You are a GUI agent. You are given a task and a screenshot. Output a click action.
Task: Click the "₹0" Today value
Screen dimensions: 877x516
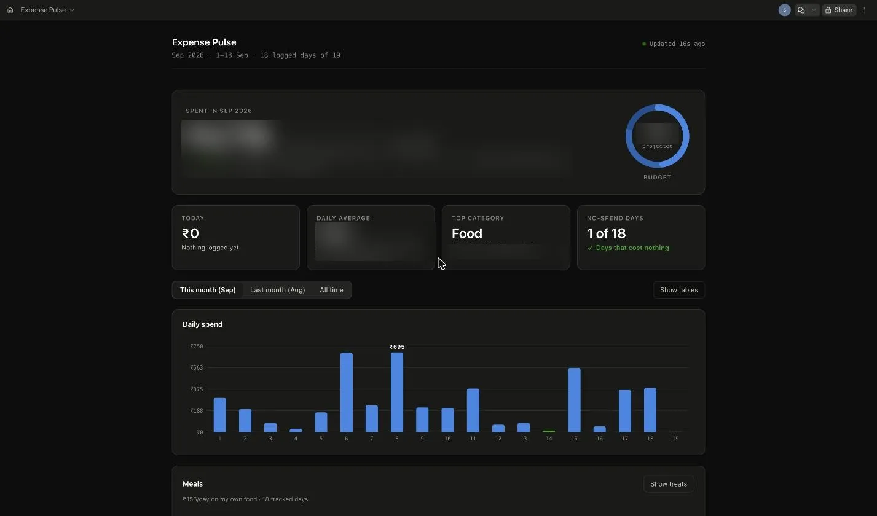coord(190,233)
